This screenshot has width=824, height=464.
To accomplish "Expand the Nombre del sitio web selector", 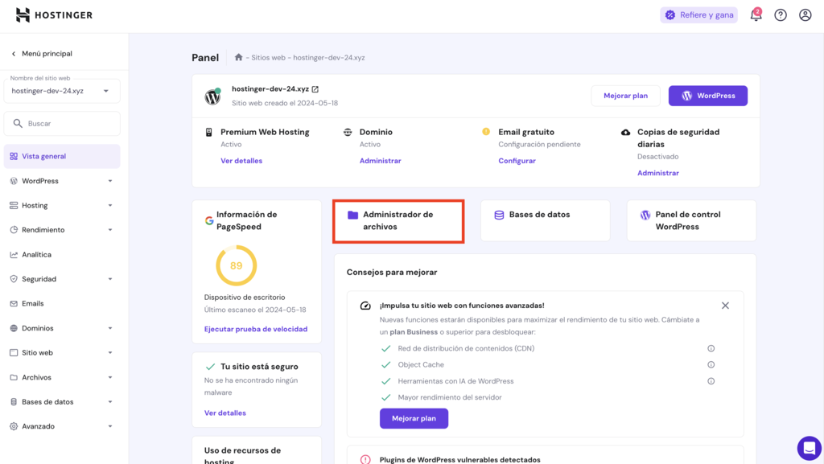I will (62, 90).
